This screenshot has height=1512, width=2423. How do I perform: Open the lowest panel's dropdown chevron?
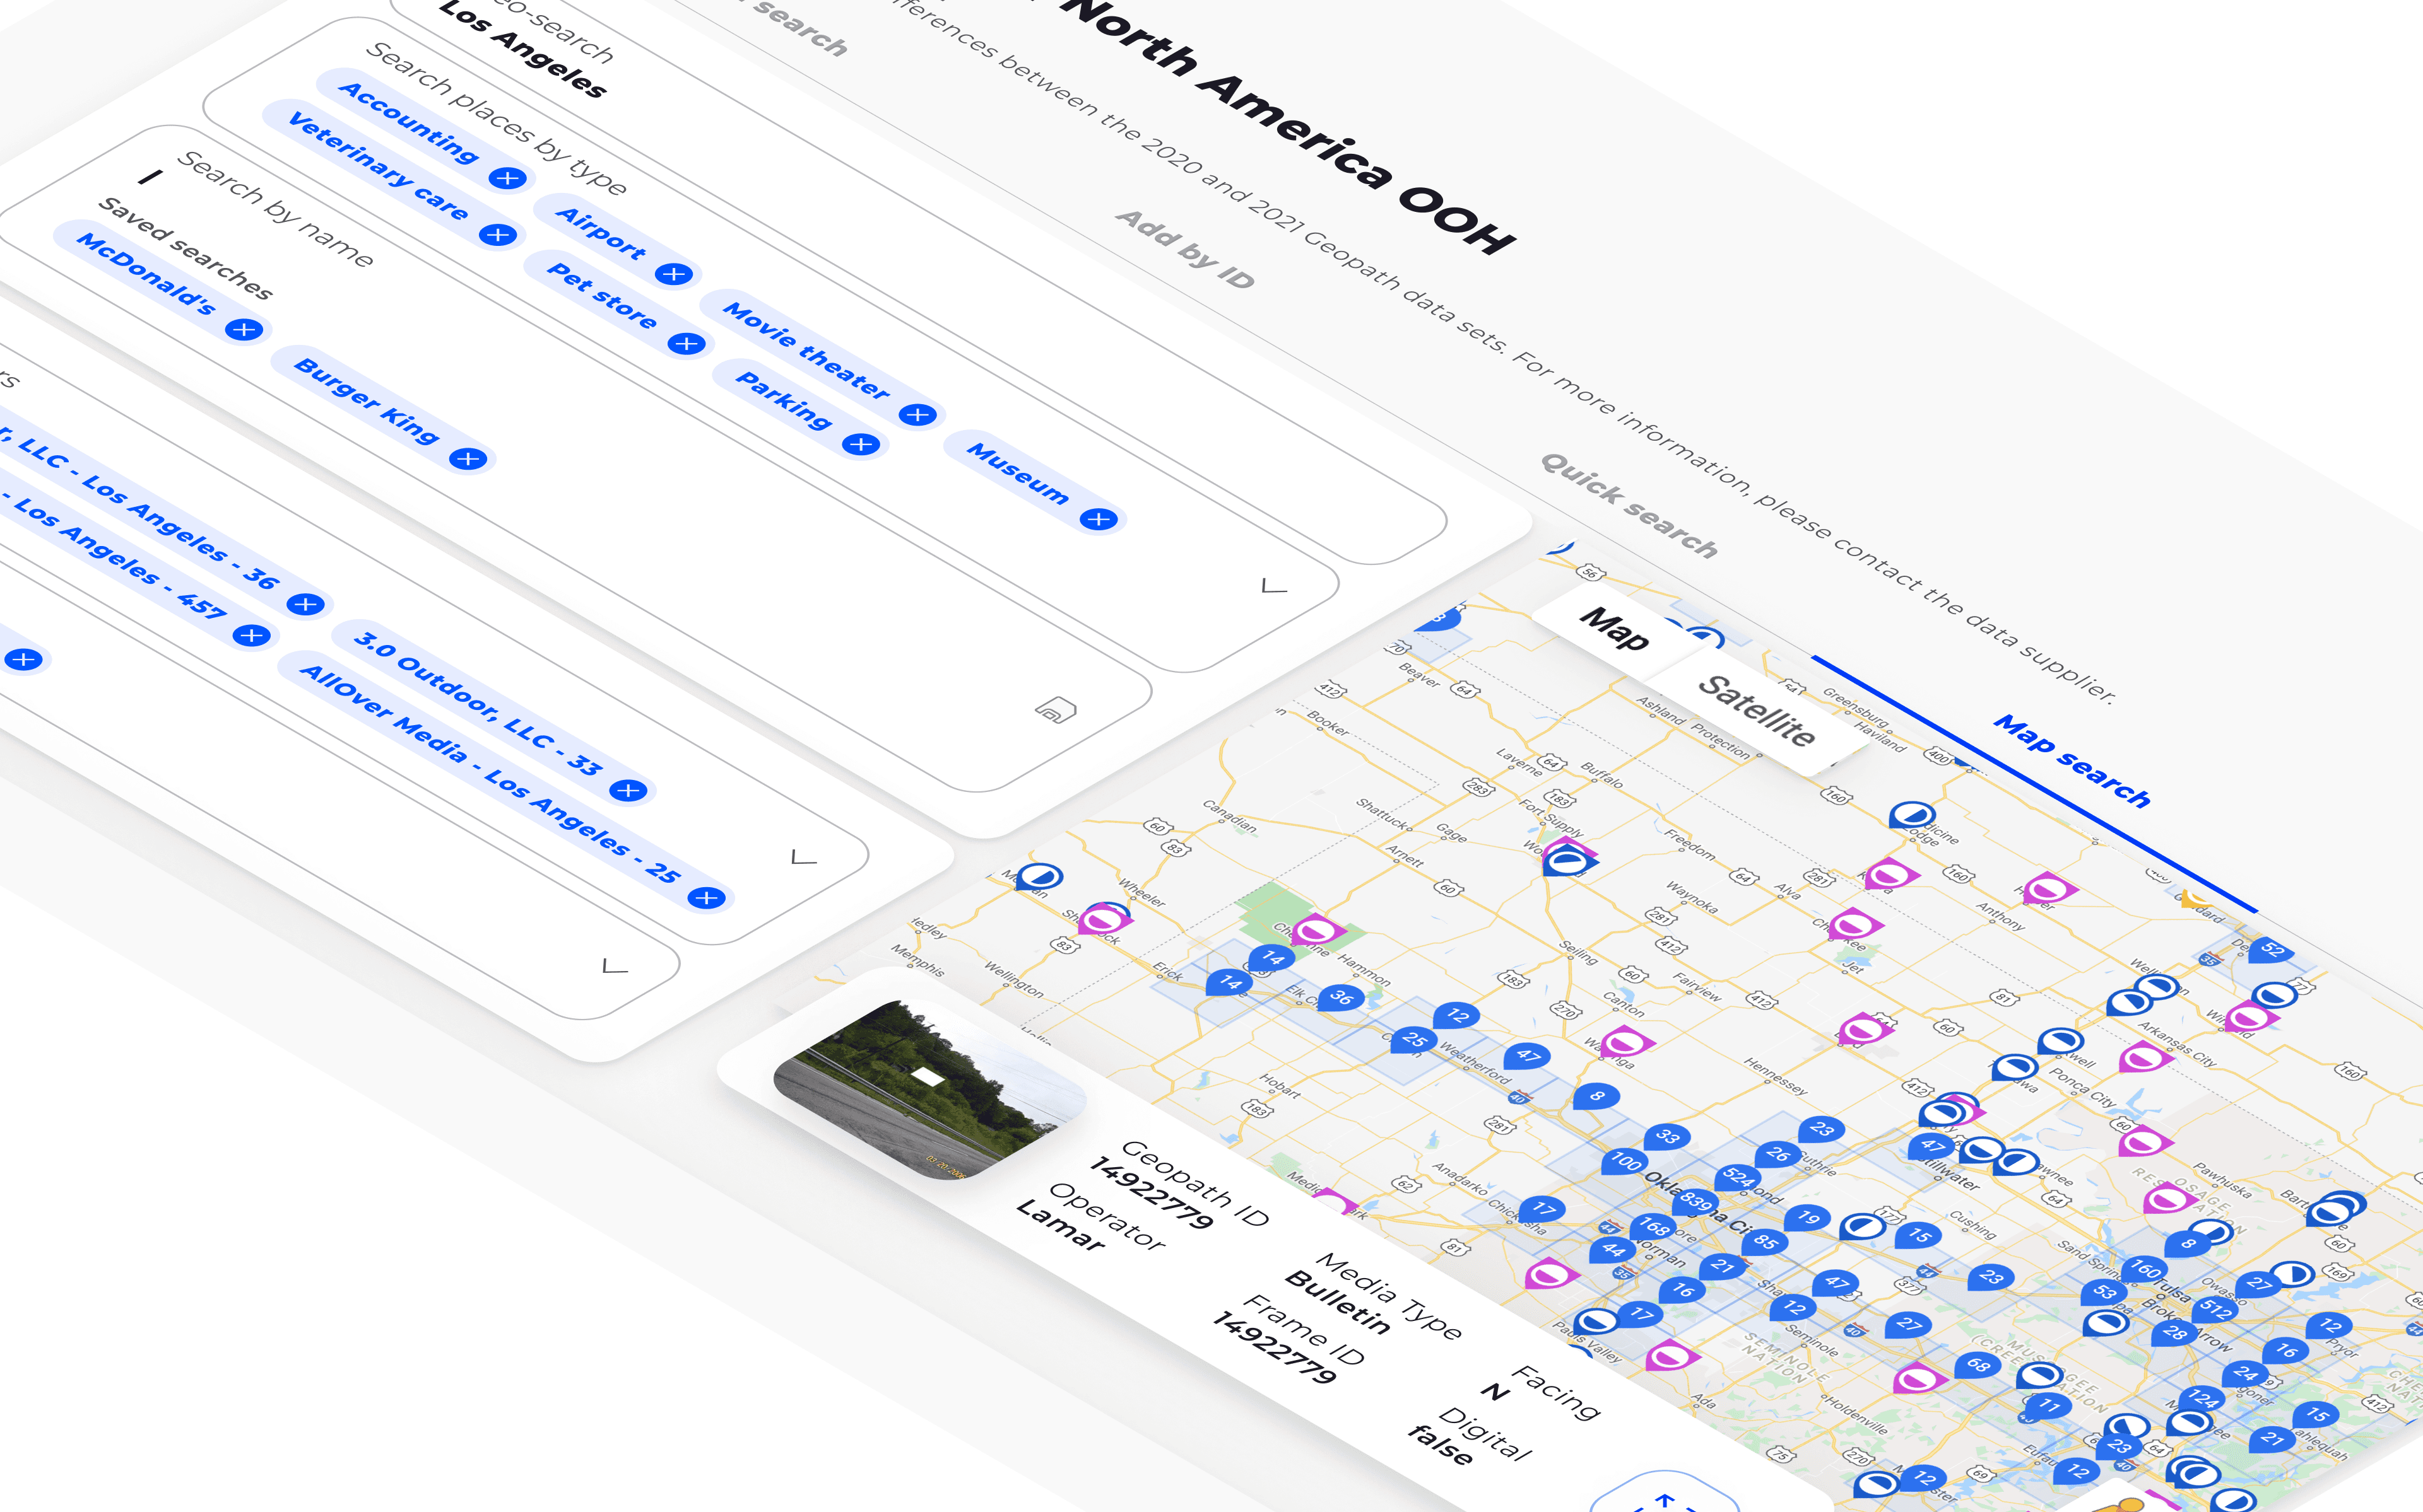coord(614,966)
